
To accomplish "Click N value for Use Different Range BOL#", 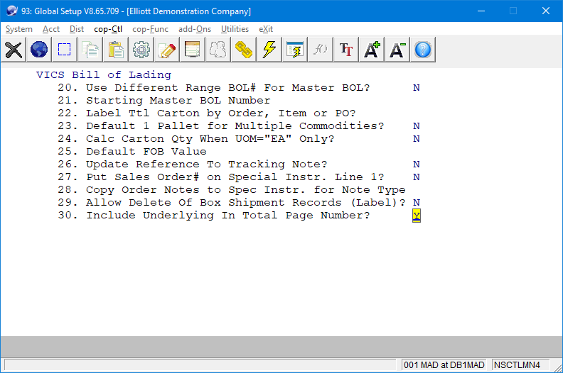I will pos(417,88).
